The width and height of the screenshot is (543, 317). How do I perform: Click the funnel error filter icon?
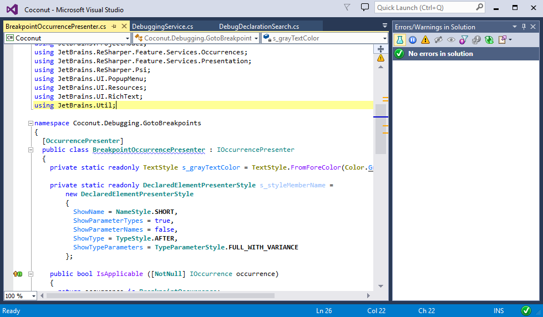463,40
